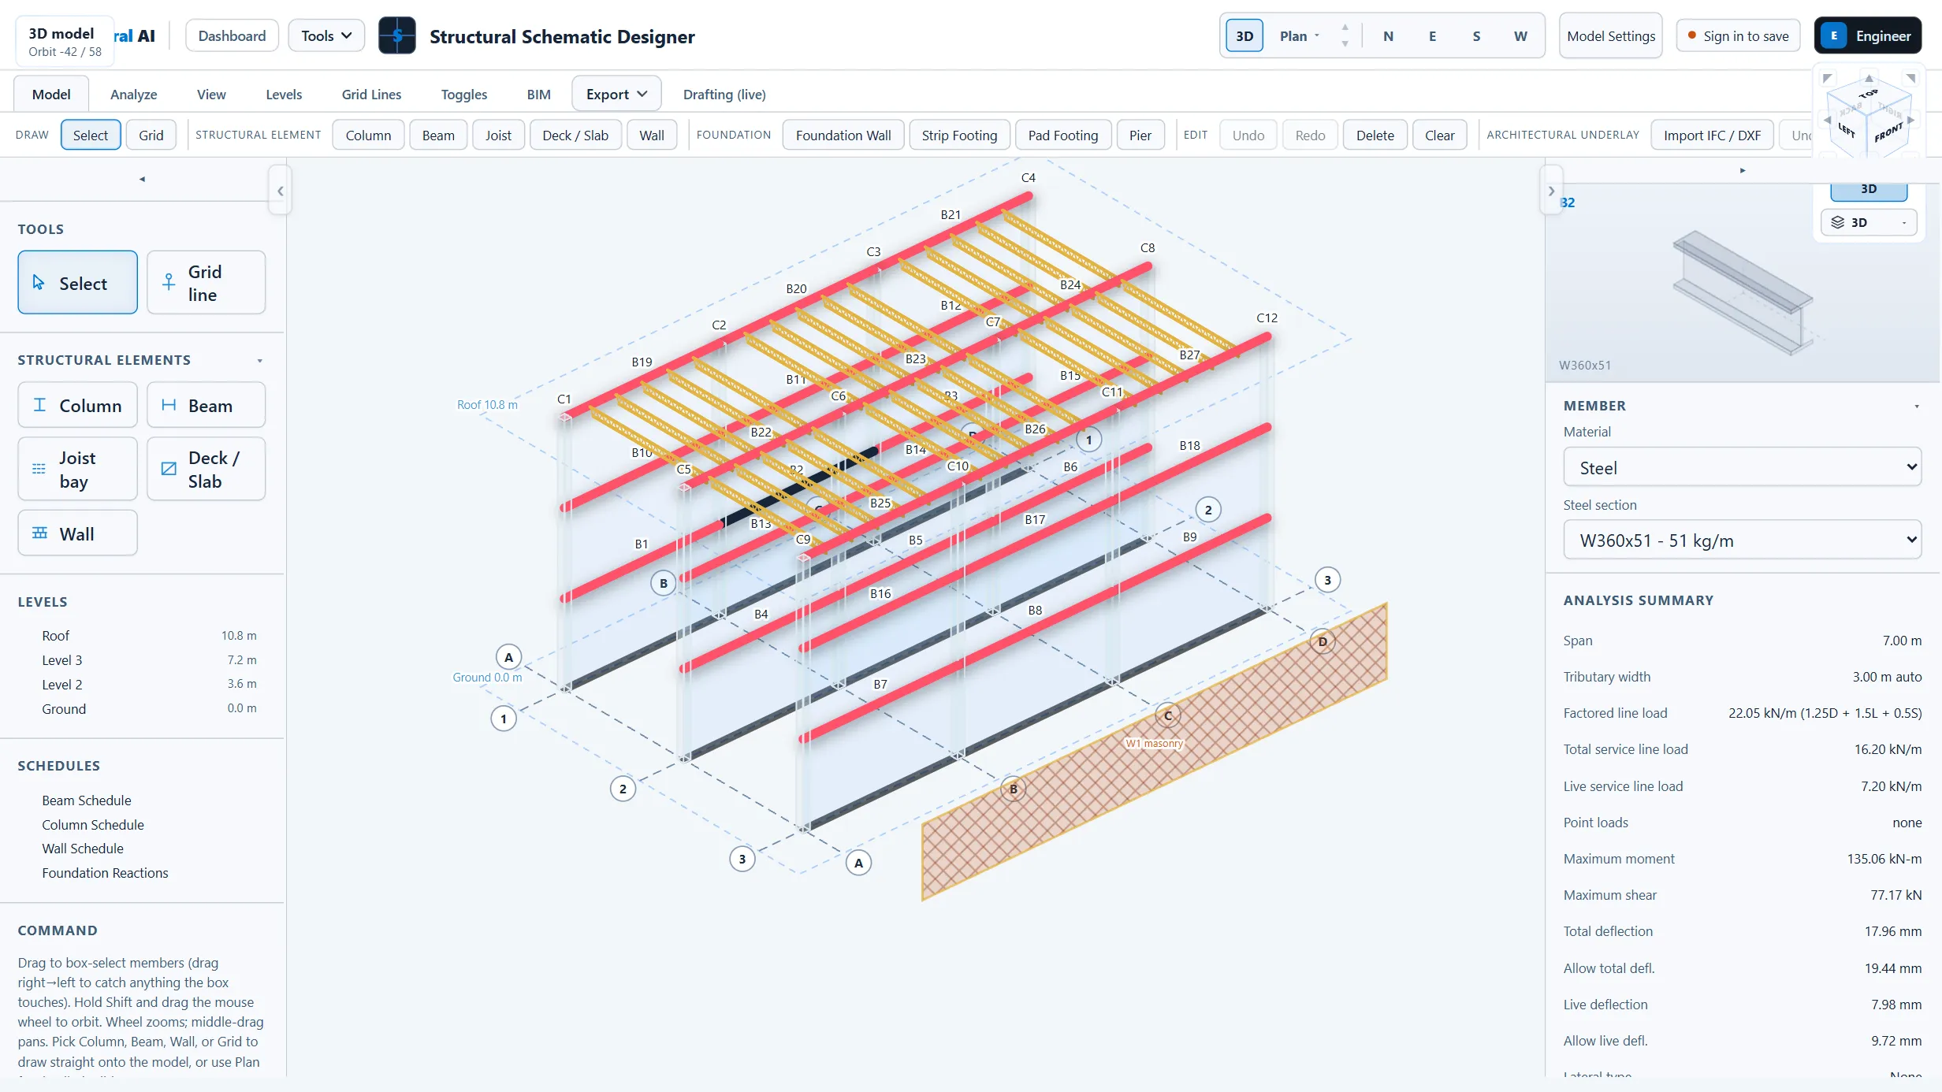Image resolution: width=1942 pixels, height=1092 pixels.
Task: Step level up with small up arrow
Action: click(1345, 27)
